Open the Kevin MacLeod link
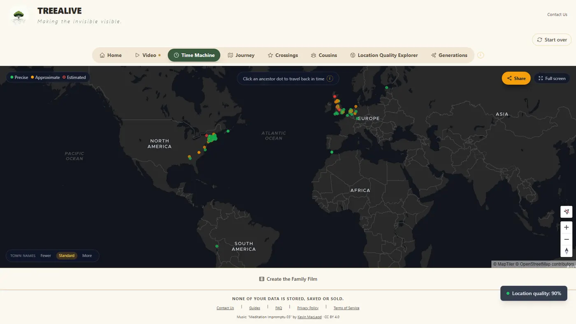 click(x=309, y=317)
